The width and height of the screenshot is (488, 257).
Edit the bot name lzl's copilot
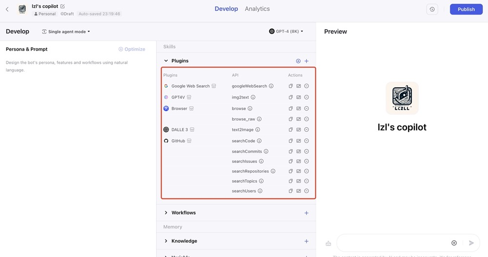coord(62,6)
